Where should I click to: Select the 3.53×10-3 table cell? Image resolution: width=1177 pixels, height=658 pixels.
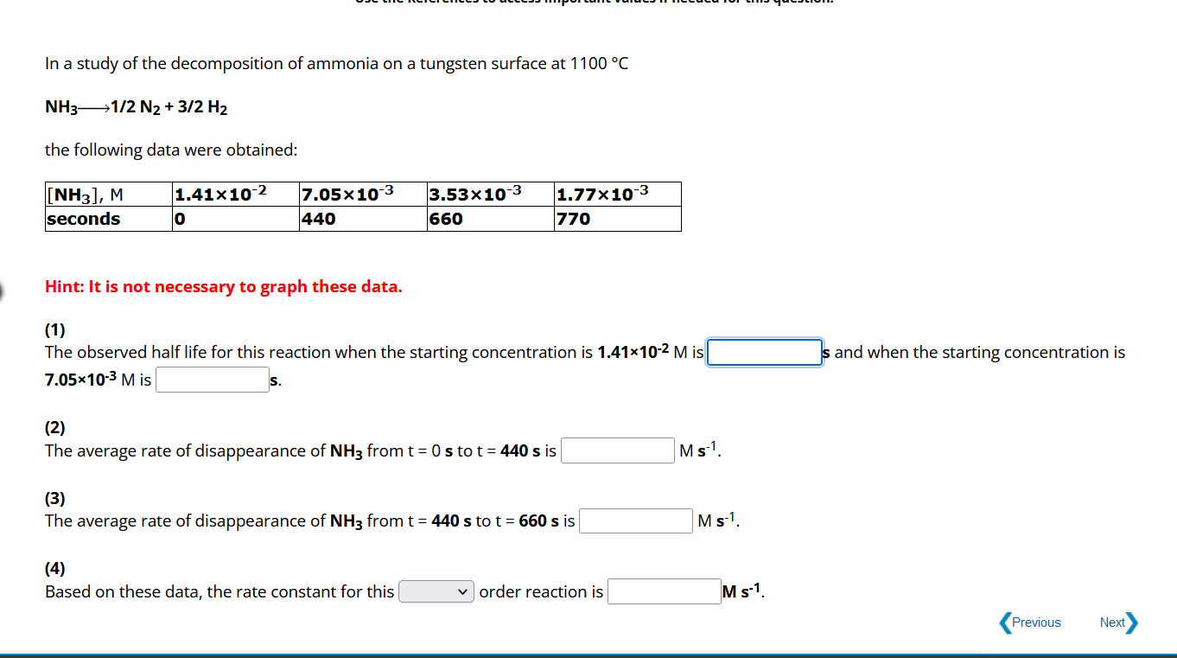pos(490,195)
